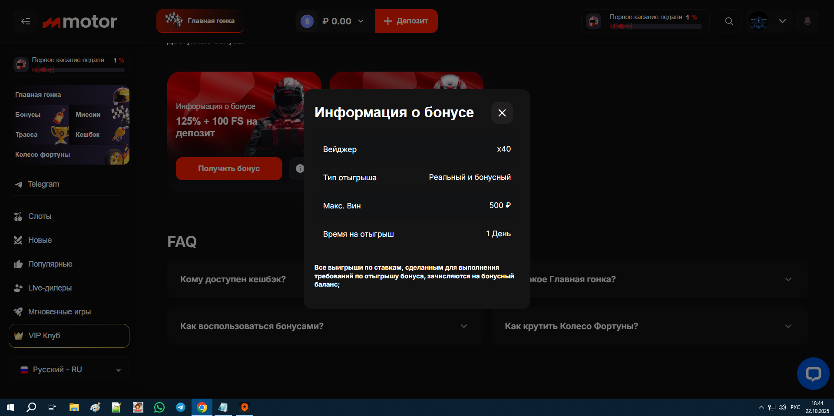The image size is (834, 416).
Task: Open Live-дилеры section
Action: [50, 288]
